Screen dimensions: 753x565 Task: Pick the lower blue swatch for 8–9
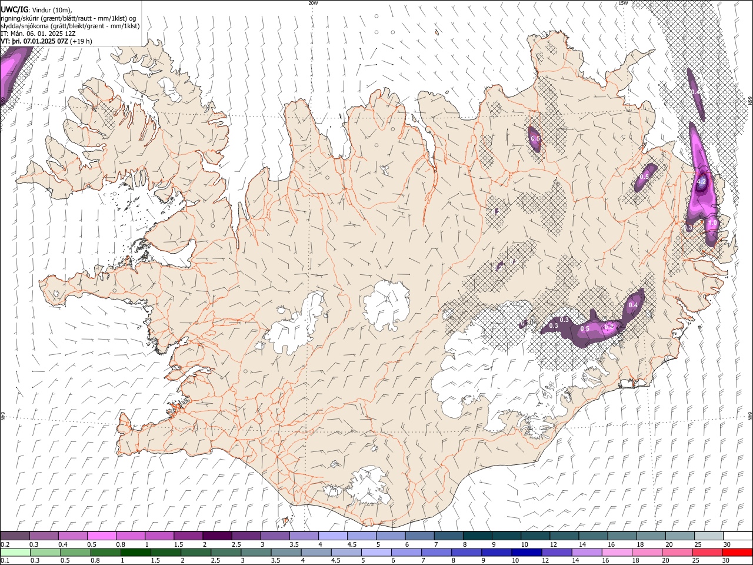click(x=467, y=552)
